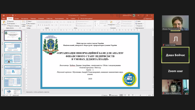Toggle strikethrough abc formatting
The height and width of the screenshot is (110, 195).
tap(47, 25)
